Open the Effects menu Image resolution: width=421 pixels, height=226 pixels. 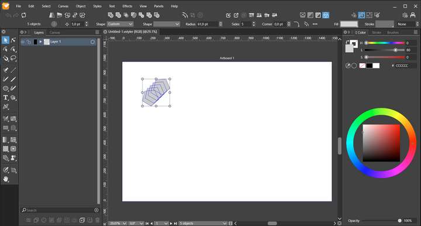(127, 6)
